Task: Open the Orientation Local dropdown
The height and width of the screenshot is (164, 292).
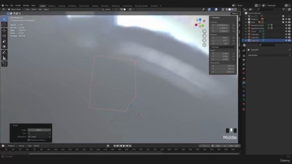Action: tap(39, 137)
